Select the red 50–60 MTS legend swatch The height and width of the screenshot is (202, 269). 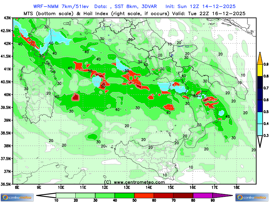click(144, 195)
